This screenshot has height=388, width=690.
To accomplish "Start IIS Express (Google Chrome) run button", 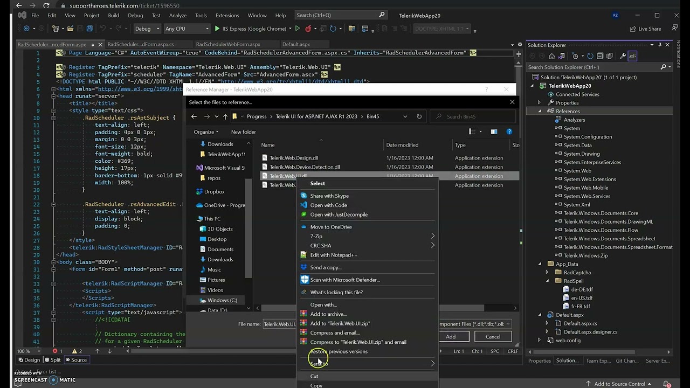I will click(x=246, y=29).
